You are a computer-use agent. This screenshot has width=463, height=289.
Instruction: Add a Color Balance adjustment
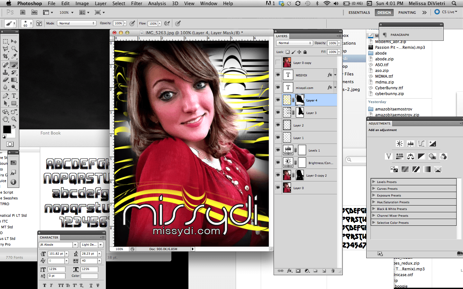[411, 156]
